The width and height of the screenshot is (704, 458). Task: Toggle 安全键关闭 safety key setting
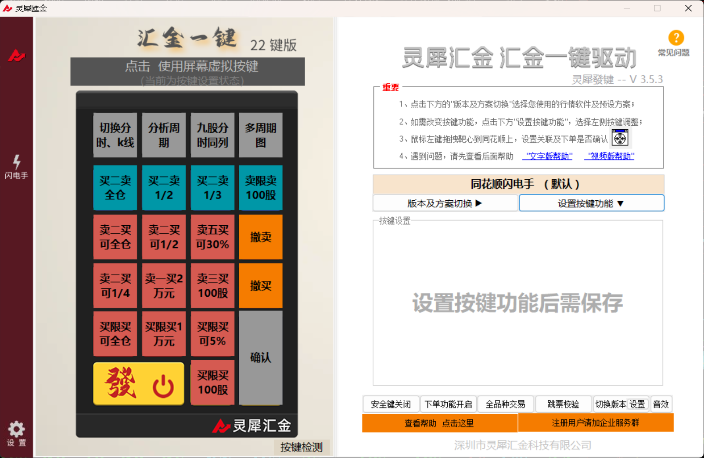point(391,404)
